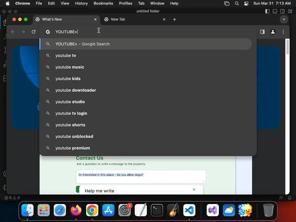296x222 pixels.
Task: Open Launchpad from the Dock
Action: (44, 210)
